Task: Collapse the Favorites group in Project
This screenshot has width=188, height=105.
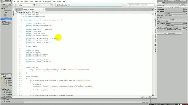Action: (1, 78)
